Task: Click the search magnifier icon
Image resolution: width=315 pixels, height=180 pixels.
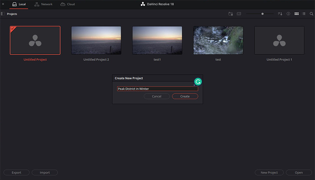Action: click(x=311, y=14)
